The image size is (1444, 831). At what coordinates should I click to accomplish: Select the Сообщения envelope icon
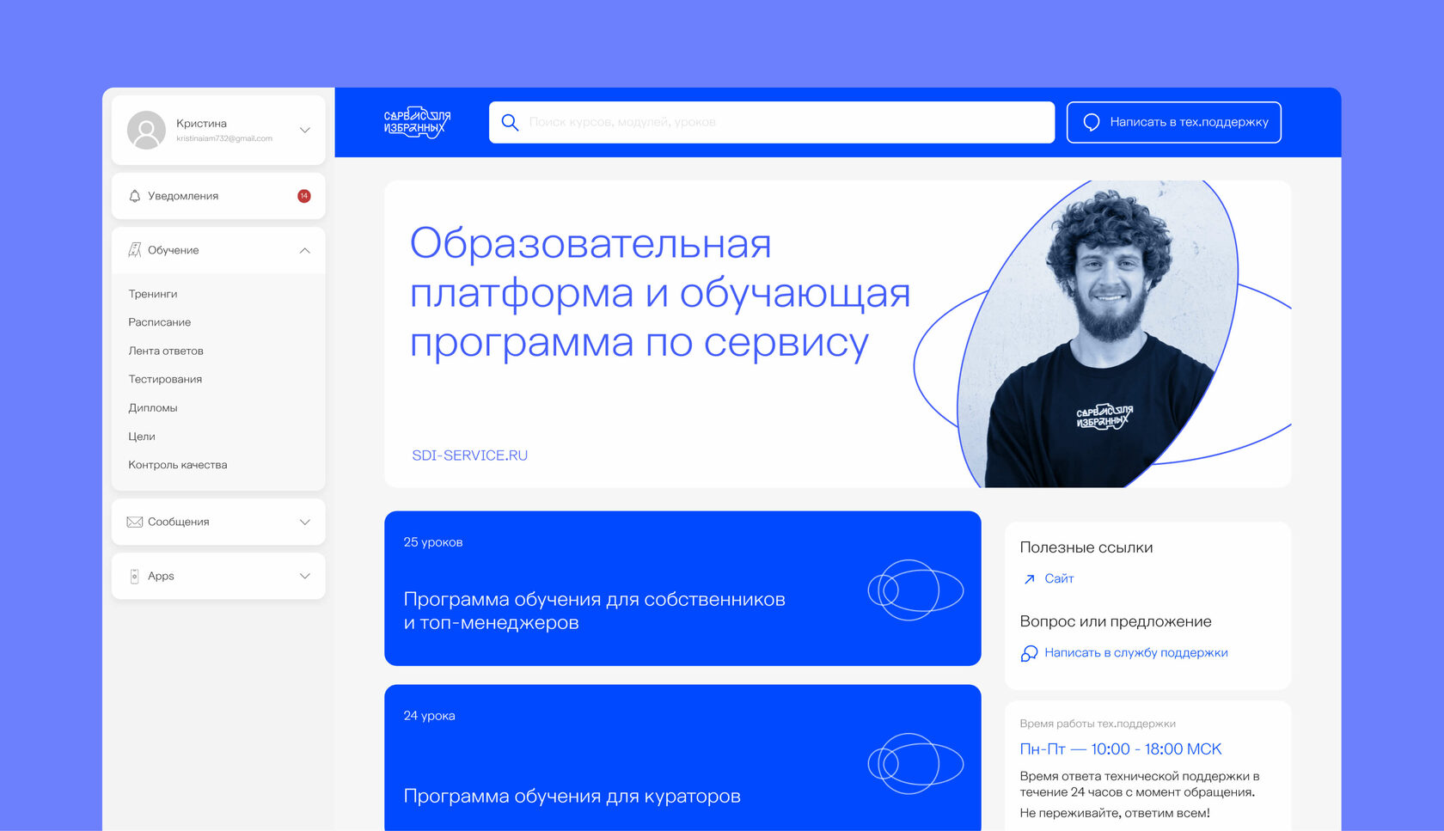135,522
